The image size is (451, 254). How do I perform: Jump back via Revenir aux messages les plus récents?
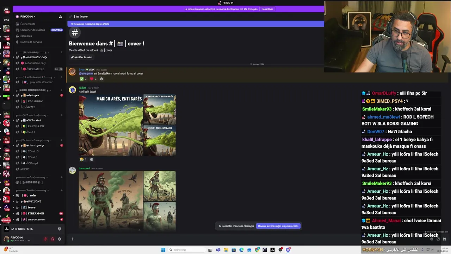tap(278, 226)
